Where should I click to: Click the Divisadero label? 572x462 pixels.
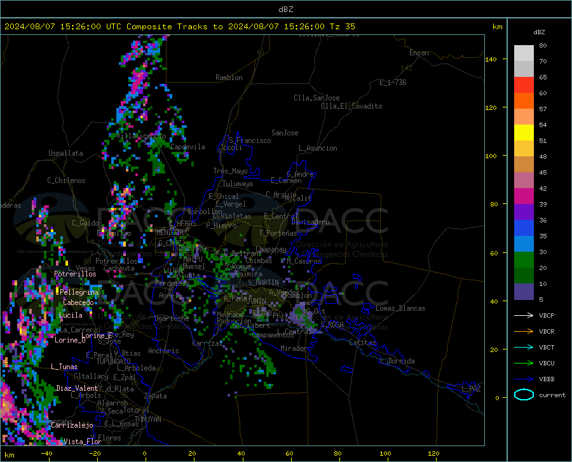click(310, 222)
